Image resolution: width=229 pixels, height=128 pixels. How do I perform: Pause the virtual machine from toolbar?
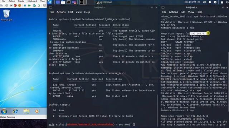pos(25,6)
